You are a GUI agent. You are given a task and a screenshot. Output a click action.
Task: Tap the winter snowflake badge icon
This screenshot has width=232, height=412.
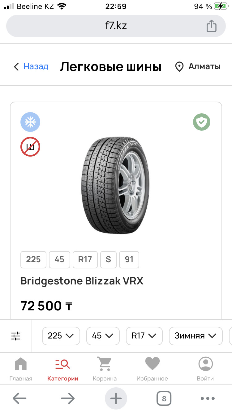pos(30,122)
